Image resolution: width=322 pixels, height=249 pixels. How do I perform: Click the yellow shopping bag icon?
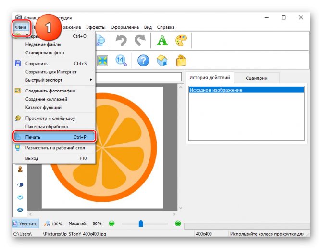(x=181, y=60)
